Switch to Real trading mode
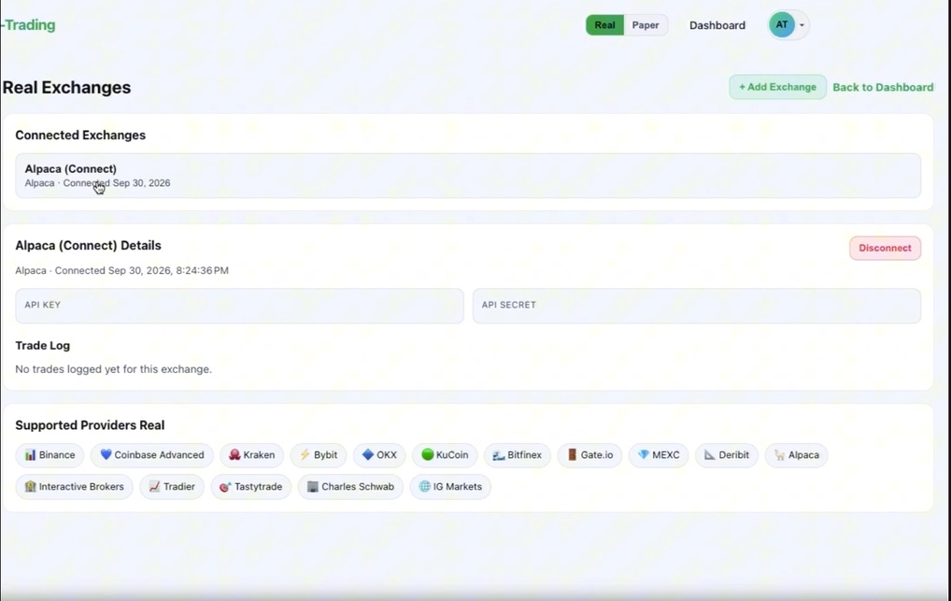 (x=604, y=25)
